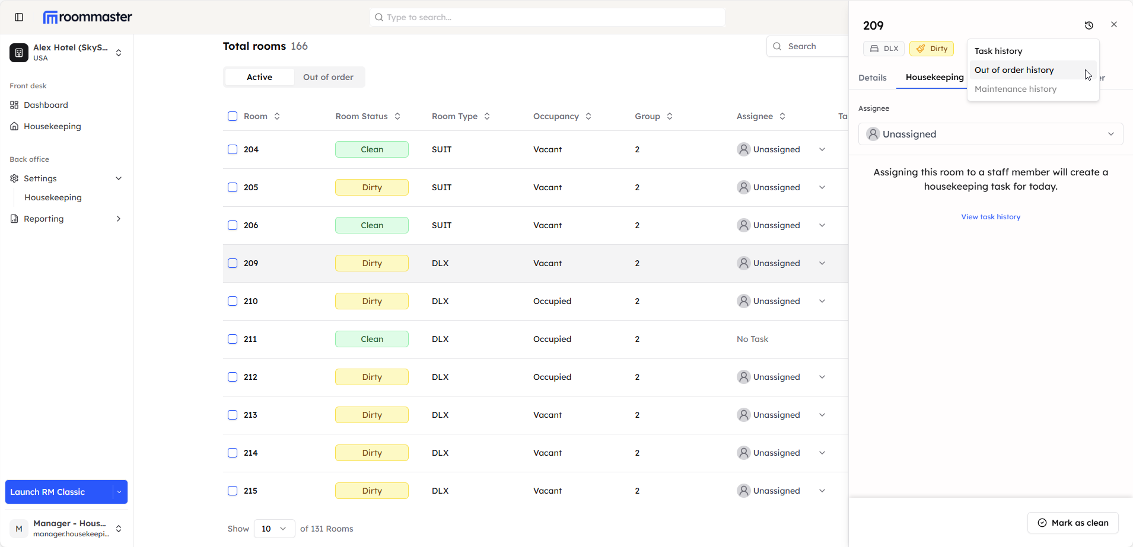Viewport: 1133px width, 547px height.
Task: Sort the table by Assignee column
Action: (782, 117)
